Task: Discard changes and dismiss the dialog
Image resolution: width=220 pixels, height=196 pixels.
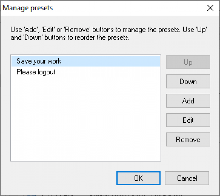Action: (187, 178)
